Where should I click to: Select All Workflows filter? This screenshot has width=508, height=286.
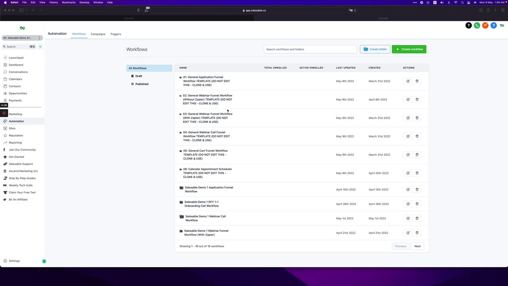[x=149, y=68]
